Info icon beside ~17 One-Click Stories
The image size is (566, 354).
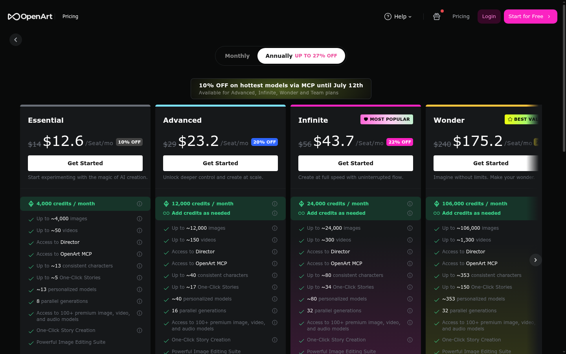(275, 287)
